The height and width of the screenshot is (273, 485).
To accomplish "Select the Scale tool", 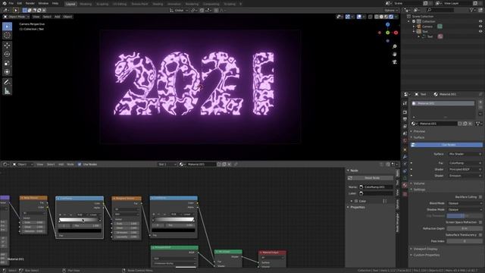I will point(7,63).
